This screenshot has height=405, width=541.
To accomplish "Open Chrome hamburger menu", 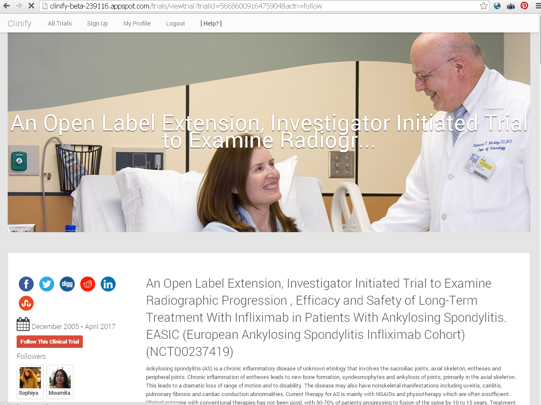I will pos(538,6).
